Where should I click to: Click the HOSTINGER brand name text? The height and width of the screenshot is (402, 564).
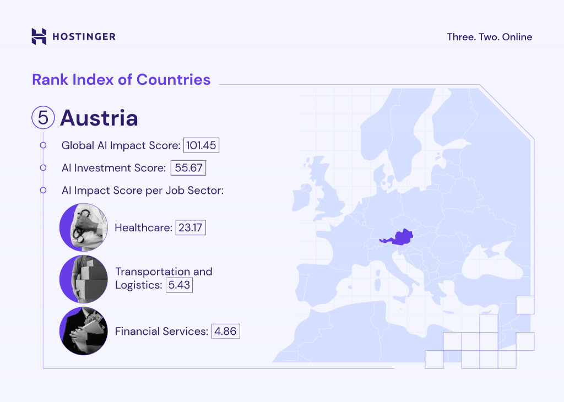click(84, 37)
